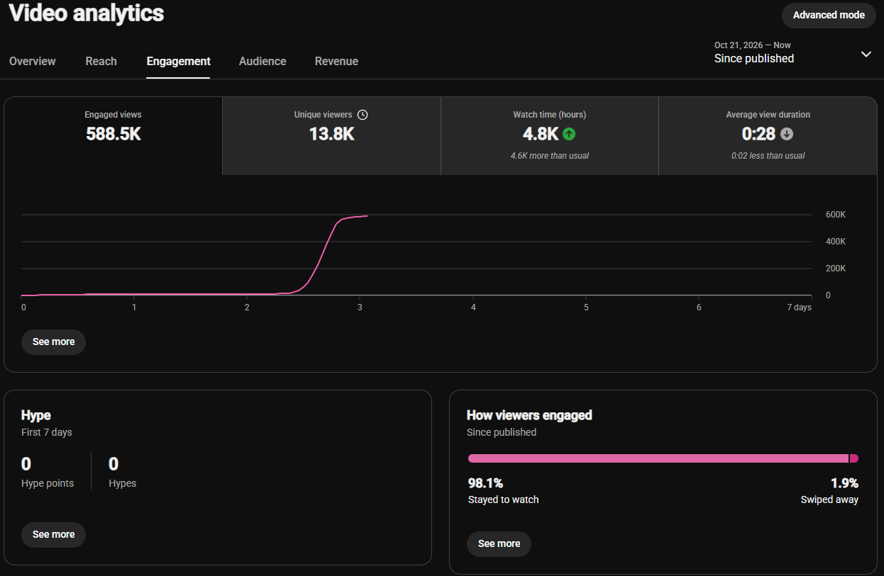Click See more in the Hype card
This screenshot has width=884, height=576.
(53, 534)
